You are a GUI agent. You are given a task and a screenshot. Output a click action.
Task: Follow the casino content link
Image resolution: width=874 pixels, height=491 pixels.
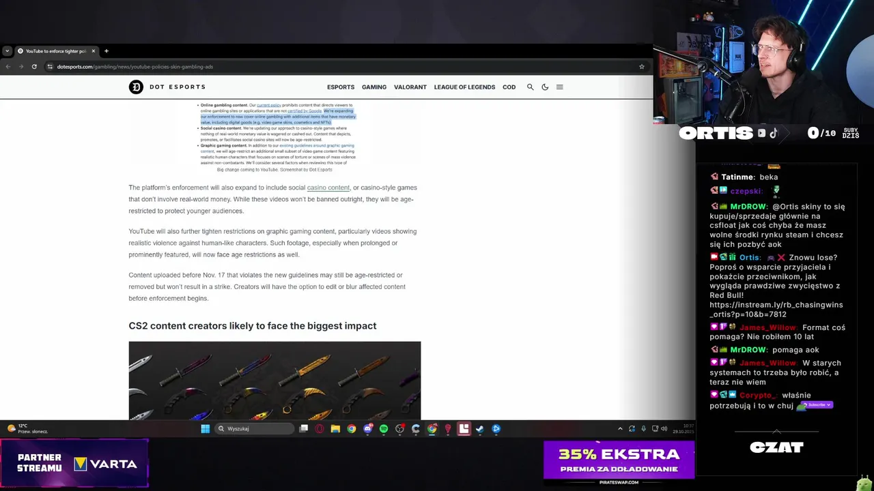[x=328, y=188]
